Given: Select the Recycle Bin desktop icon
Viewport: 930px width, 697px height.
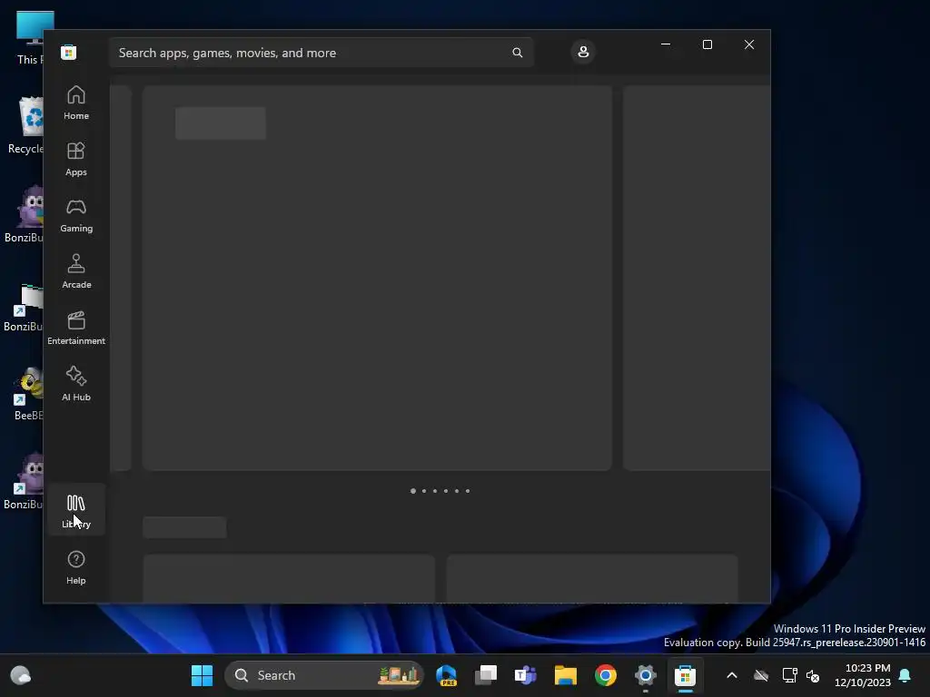Looking at the screenshot, I should pyautogui.click(x=26, y=125).
